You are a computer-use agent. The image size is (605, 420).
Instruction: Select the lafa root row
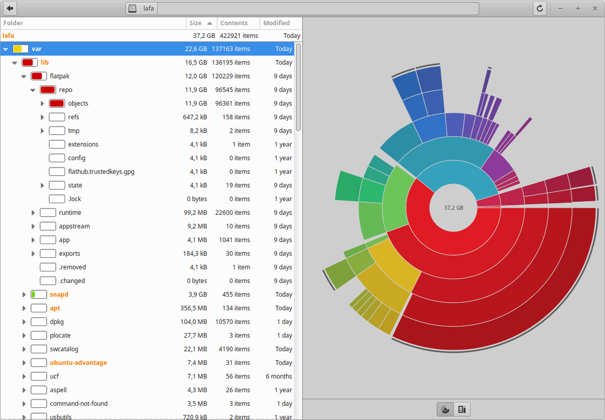(x=151, y=36)
